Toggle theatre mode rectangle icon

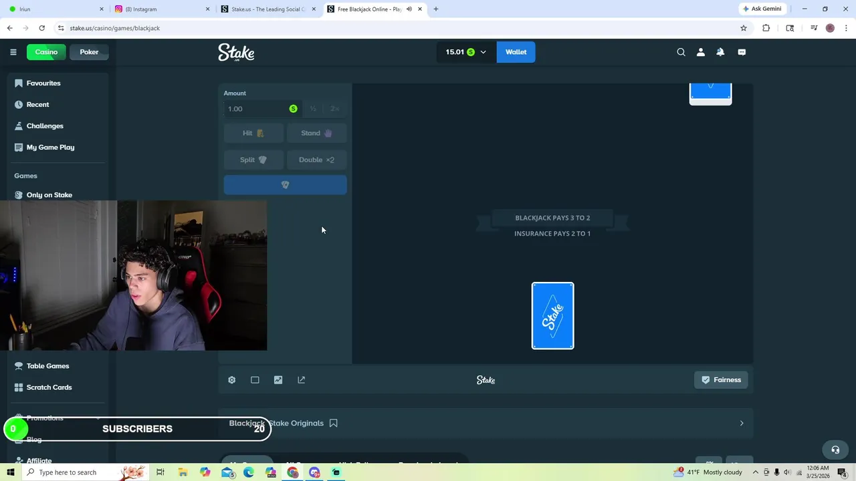[x=255, y=379]
